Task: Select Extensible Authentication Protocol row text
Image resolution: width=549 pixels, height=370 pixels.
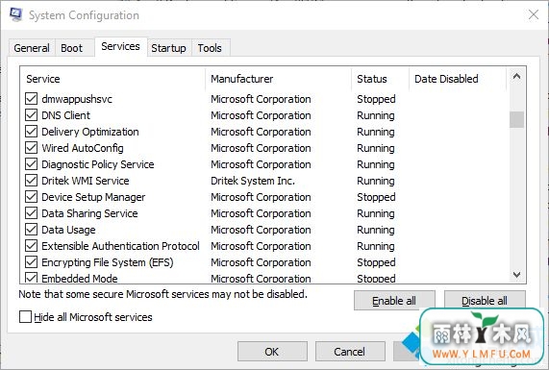Action: 121,246
